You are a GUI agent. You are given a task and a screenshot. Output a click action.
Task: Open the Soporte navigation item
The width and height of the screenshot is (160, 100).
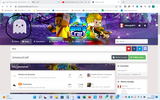[x=87, y=41]
